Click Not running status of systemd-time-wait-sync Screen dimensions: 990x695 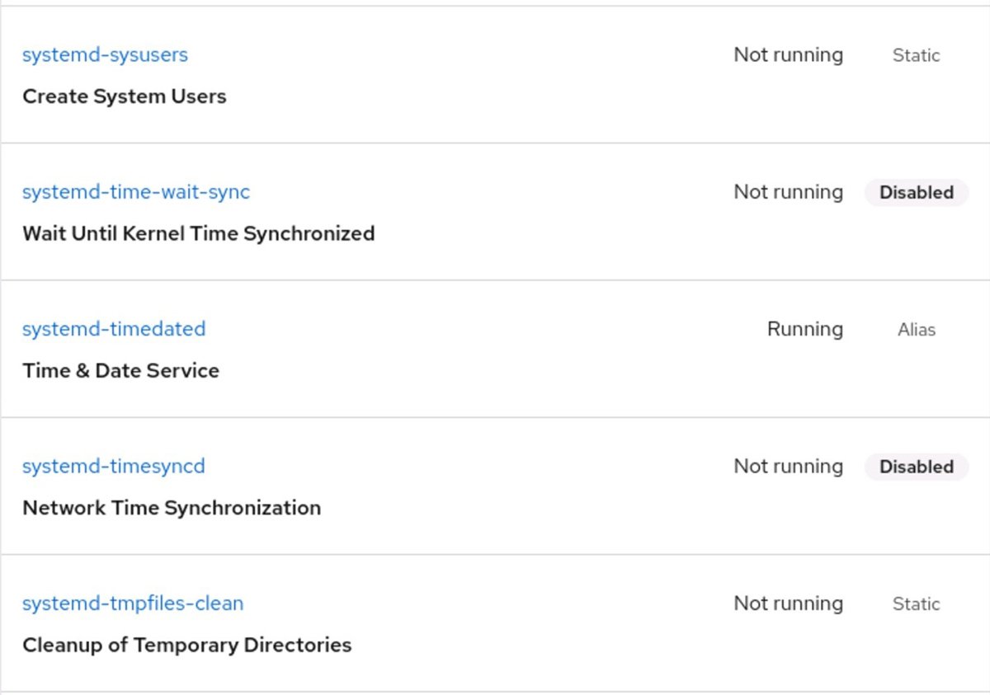point(788,192)
